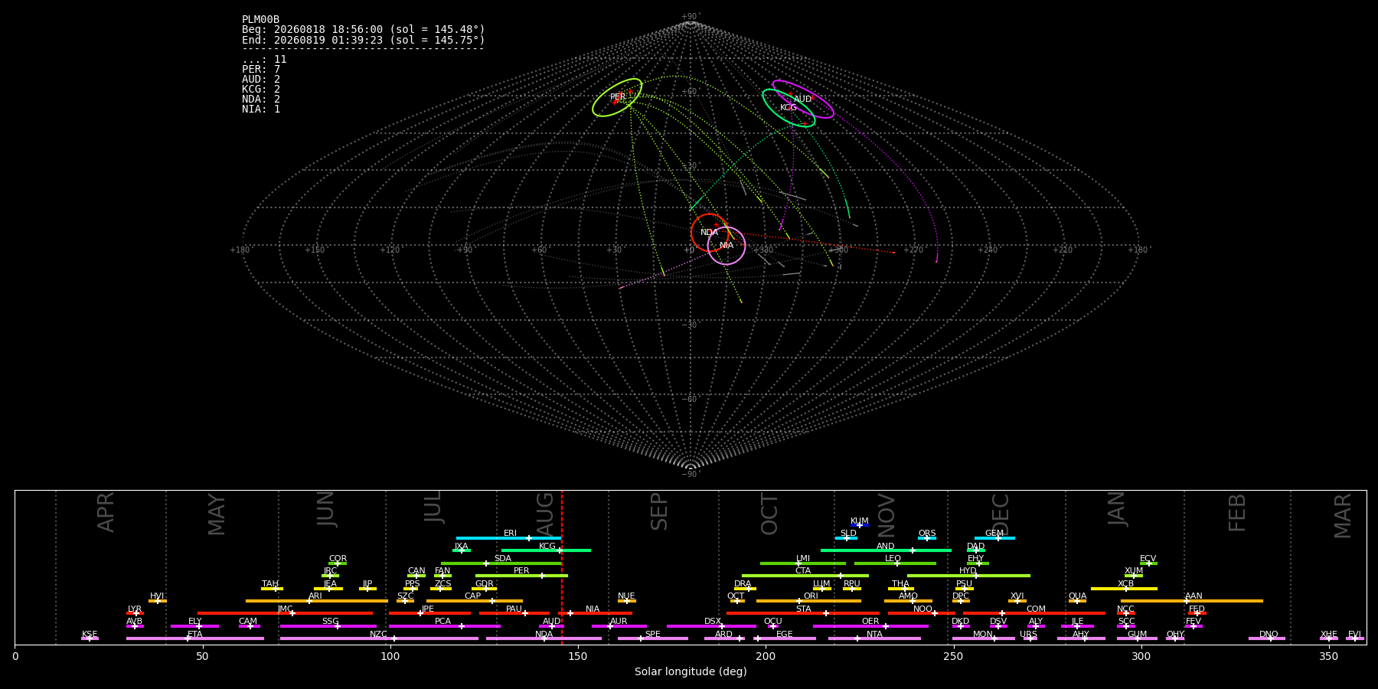This screenshot has height=689, width=1378.
Task: Click the PER radiant ellipse on sky map
Action: click(x=617, y=97)
